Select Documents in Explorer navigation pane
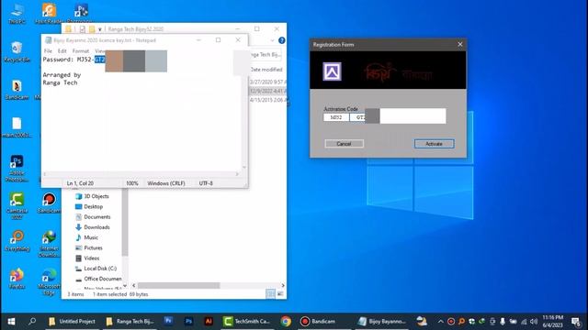Screen dimensions: 588x330 [93, 217]
